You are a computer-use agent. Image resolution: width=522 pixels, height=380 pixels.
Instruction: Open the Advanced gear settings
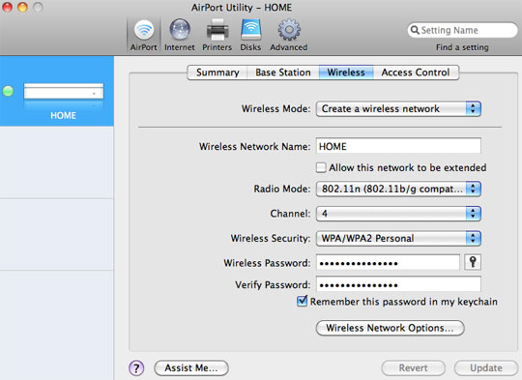click(x=289, y=36)
